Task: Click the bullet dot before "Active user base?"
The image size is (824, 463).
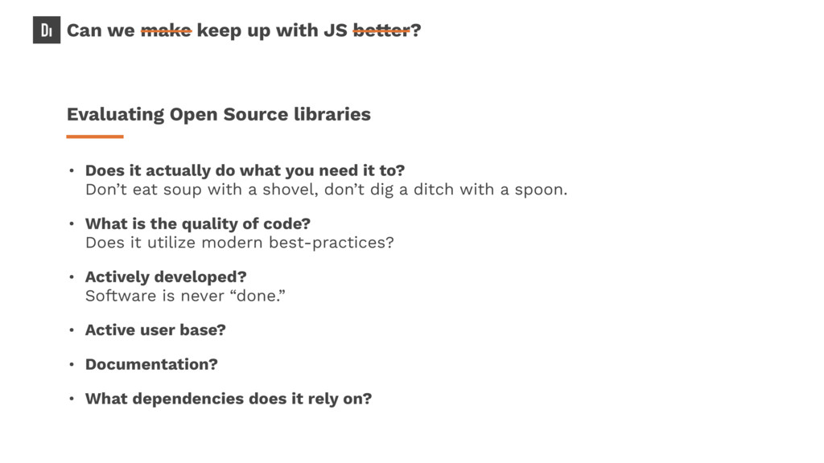Action: point(72,330)
